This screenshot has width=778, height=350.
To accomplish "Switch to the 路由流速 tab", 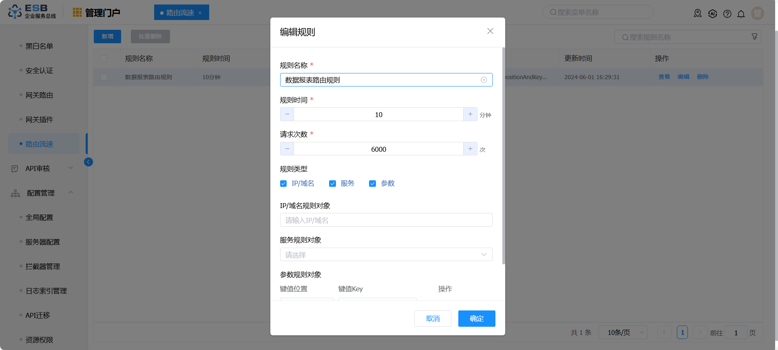I will click(x=180, y=13).
